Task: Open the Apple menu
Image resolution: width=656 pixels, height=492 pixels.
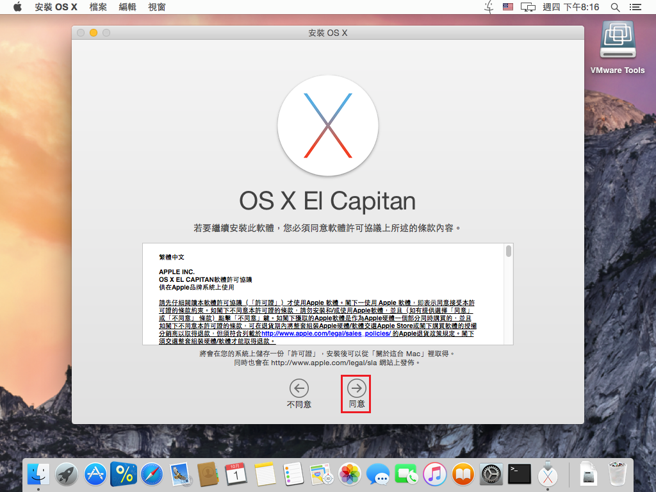Action: [17, 7]
